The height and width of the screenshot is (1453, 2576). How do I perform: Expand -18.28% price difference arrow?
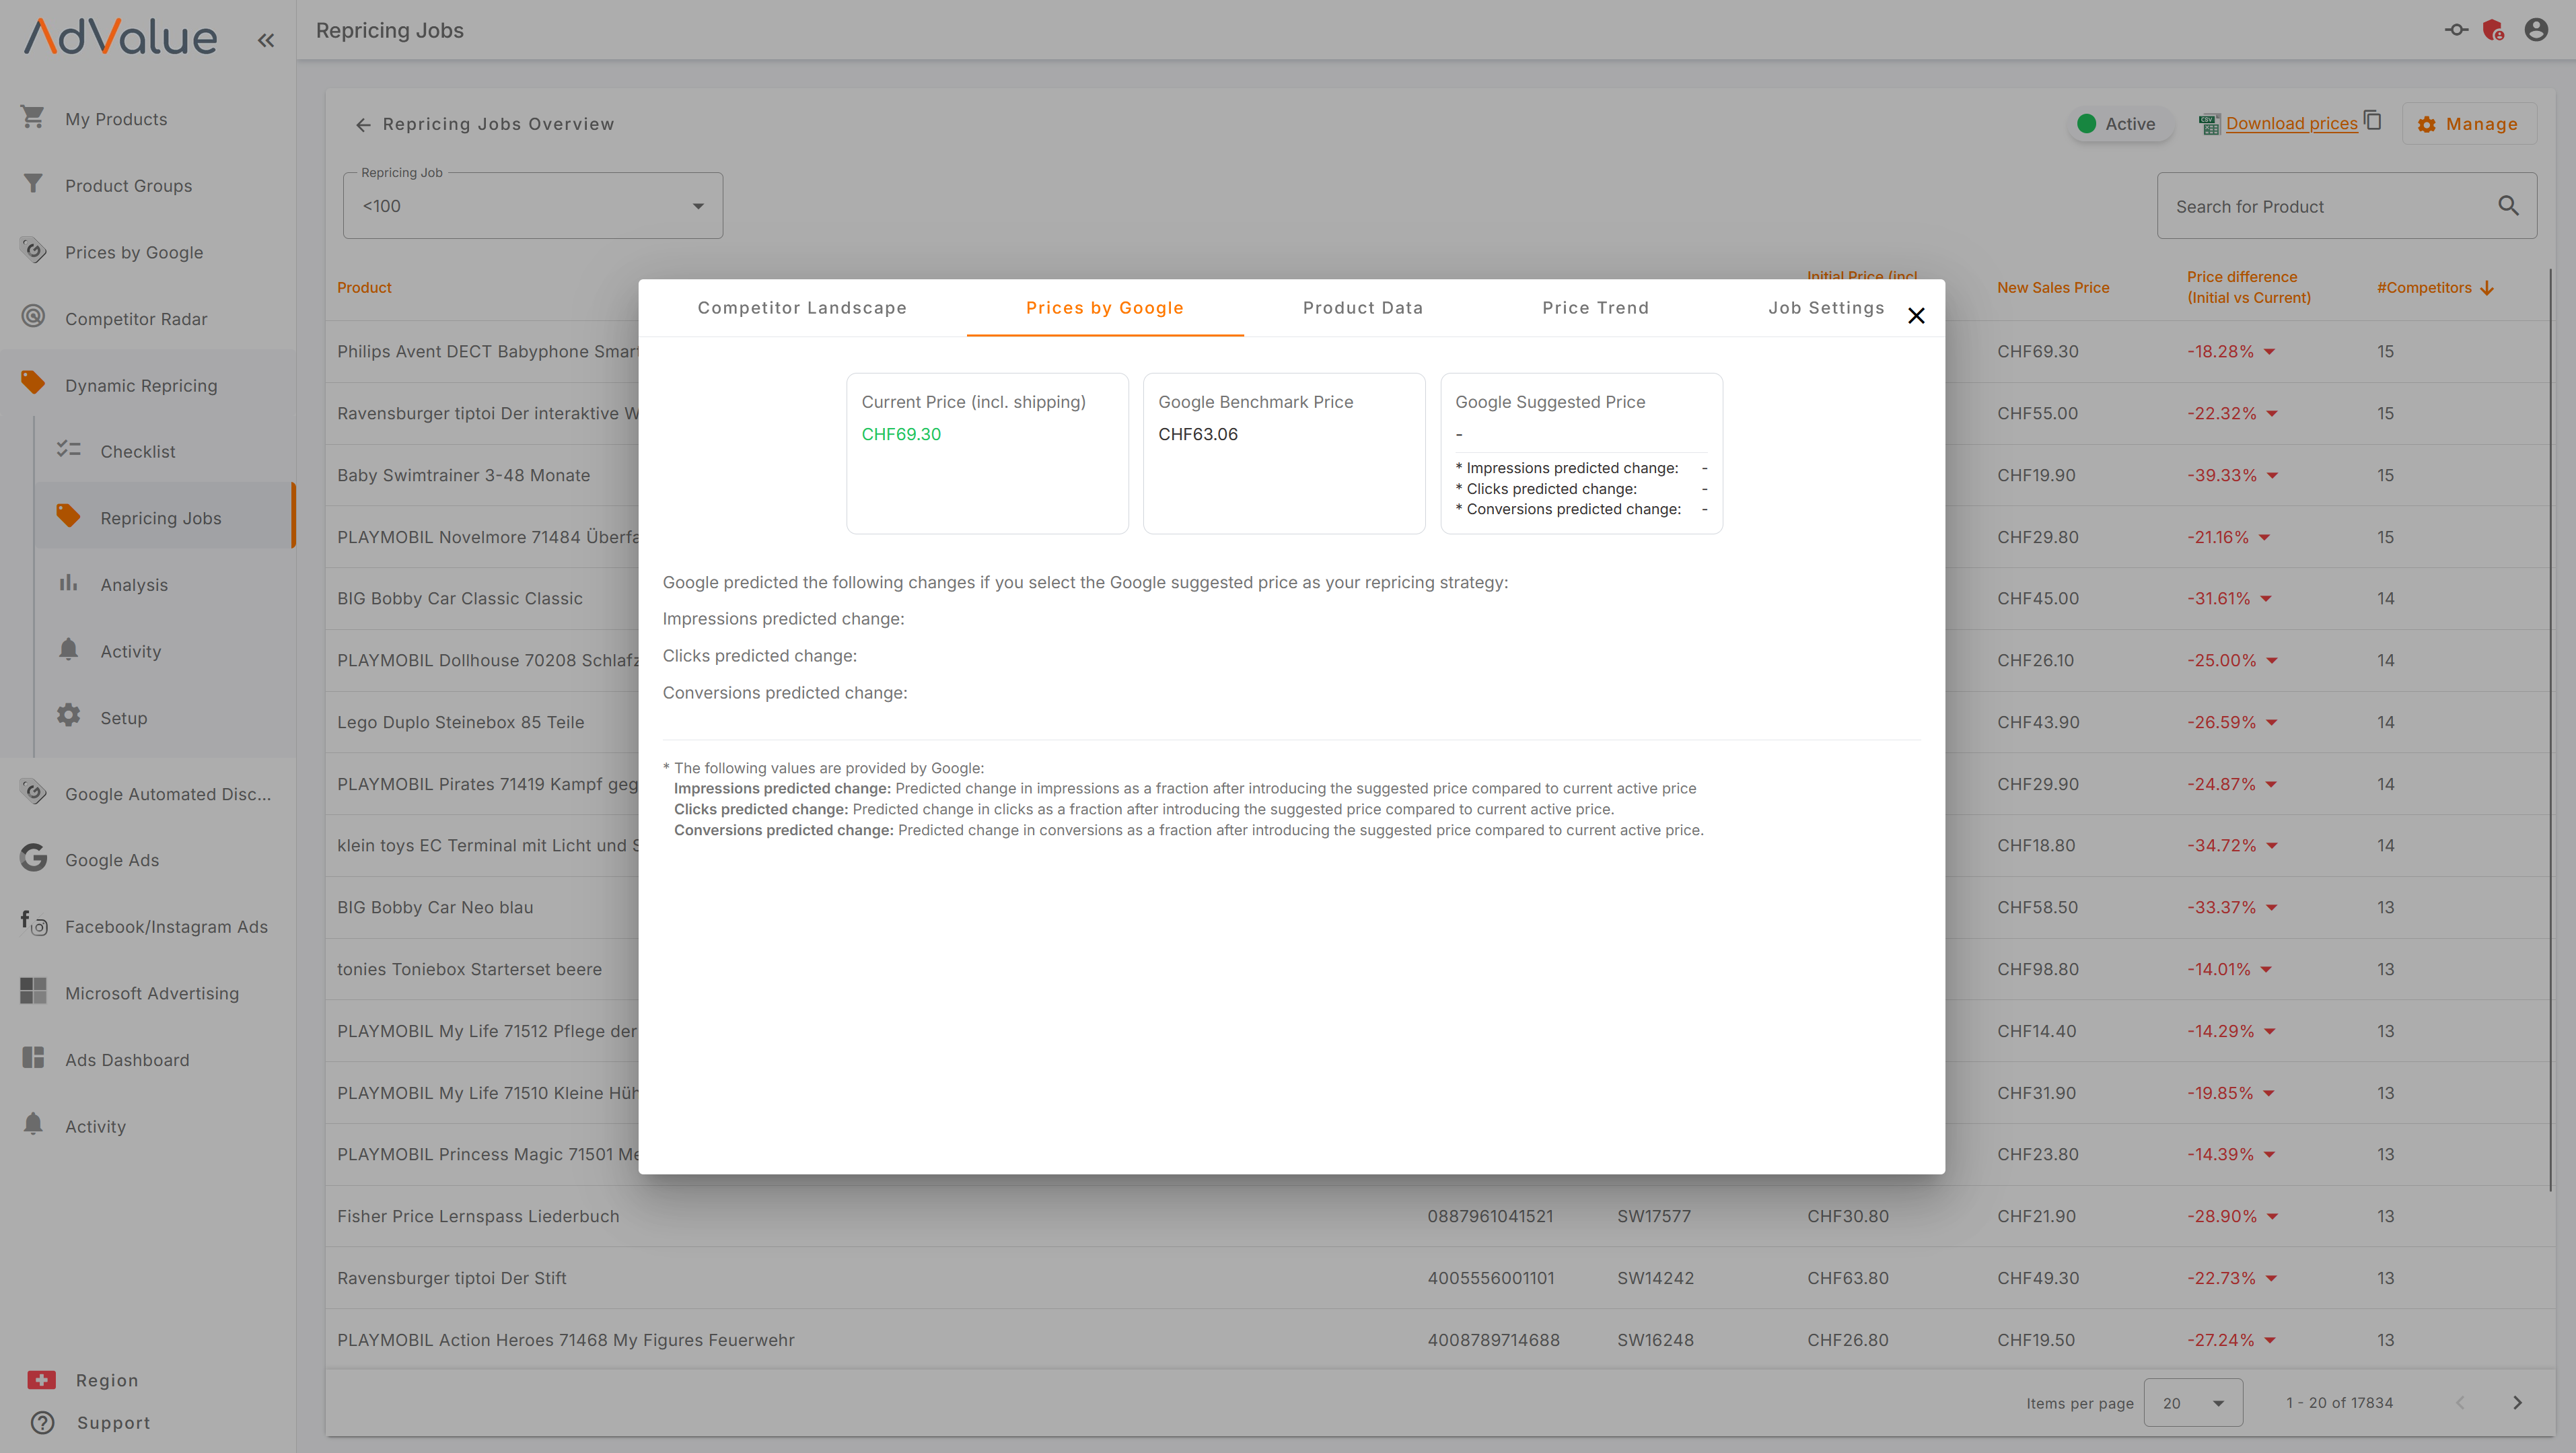coord(2270,352)
